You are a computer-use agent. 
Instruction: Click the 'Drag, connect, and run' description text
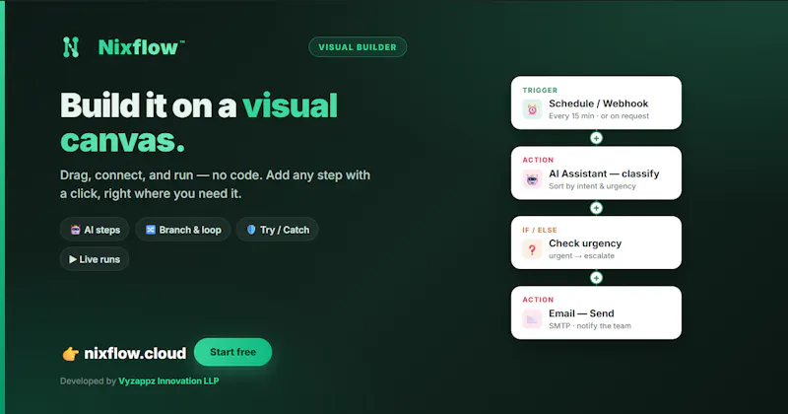[x=215, y=184]
